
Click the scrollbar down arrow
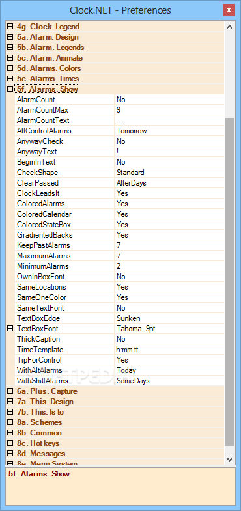229,459
